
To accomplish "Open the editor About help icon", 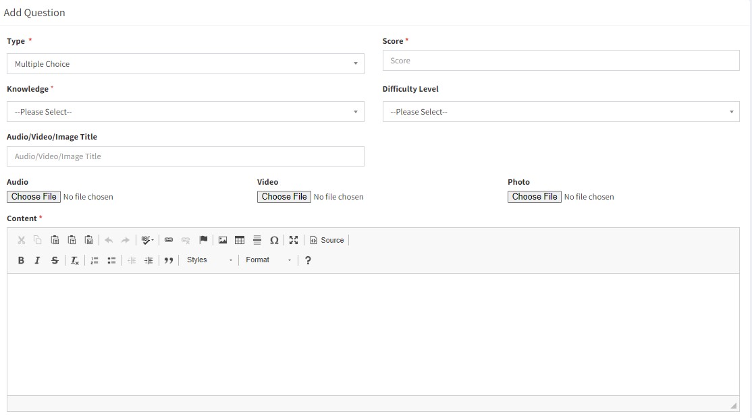I will point(308,260).
